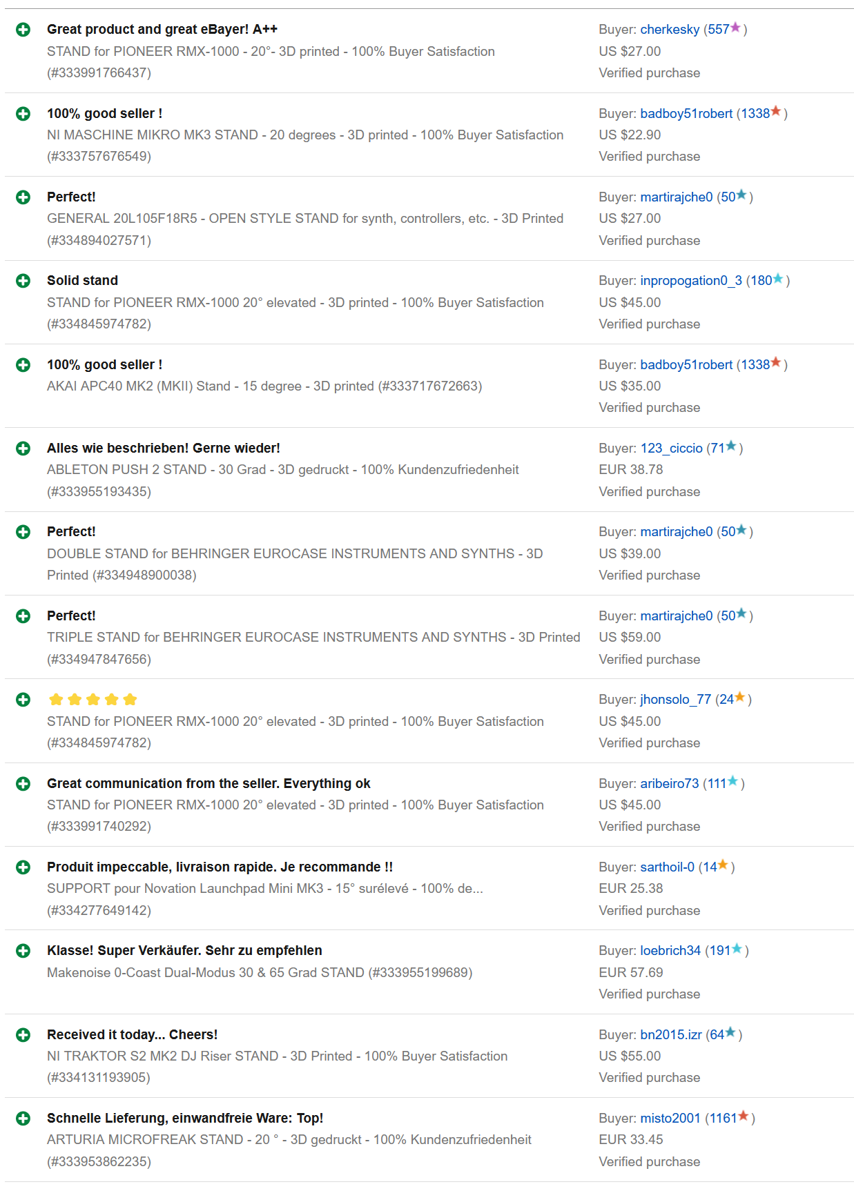Click positive icon beside the five-star rating row

[23, 700]
